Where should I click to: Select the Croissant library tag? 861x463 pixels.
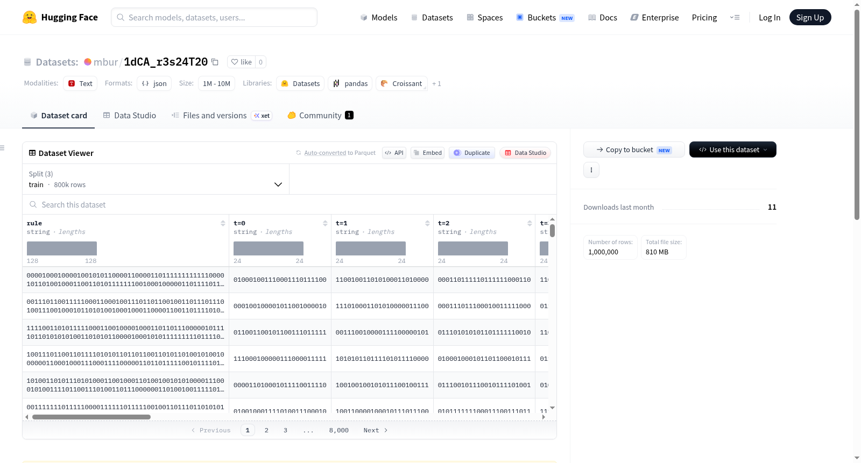coord(401,83)
